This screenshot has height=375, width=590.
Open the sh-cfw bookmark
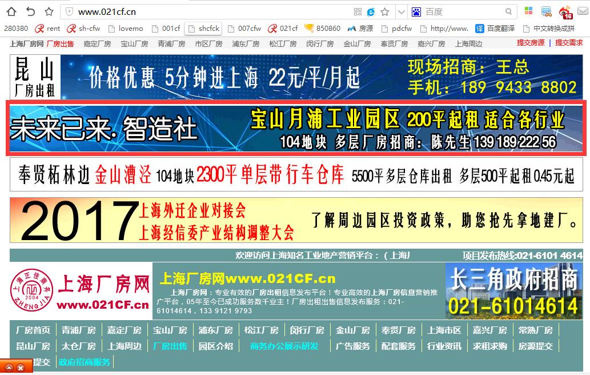click(83, 29)
